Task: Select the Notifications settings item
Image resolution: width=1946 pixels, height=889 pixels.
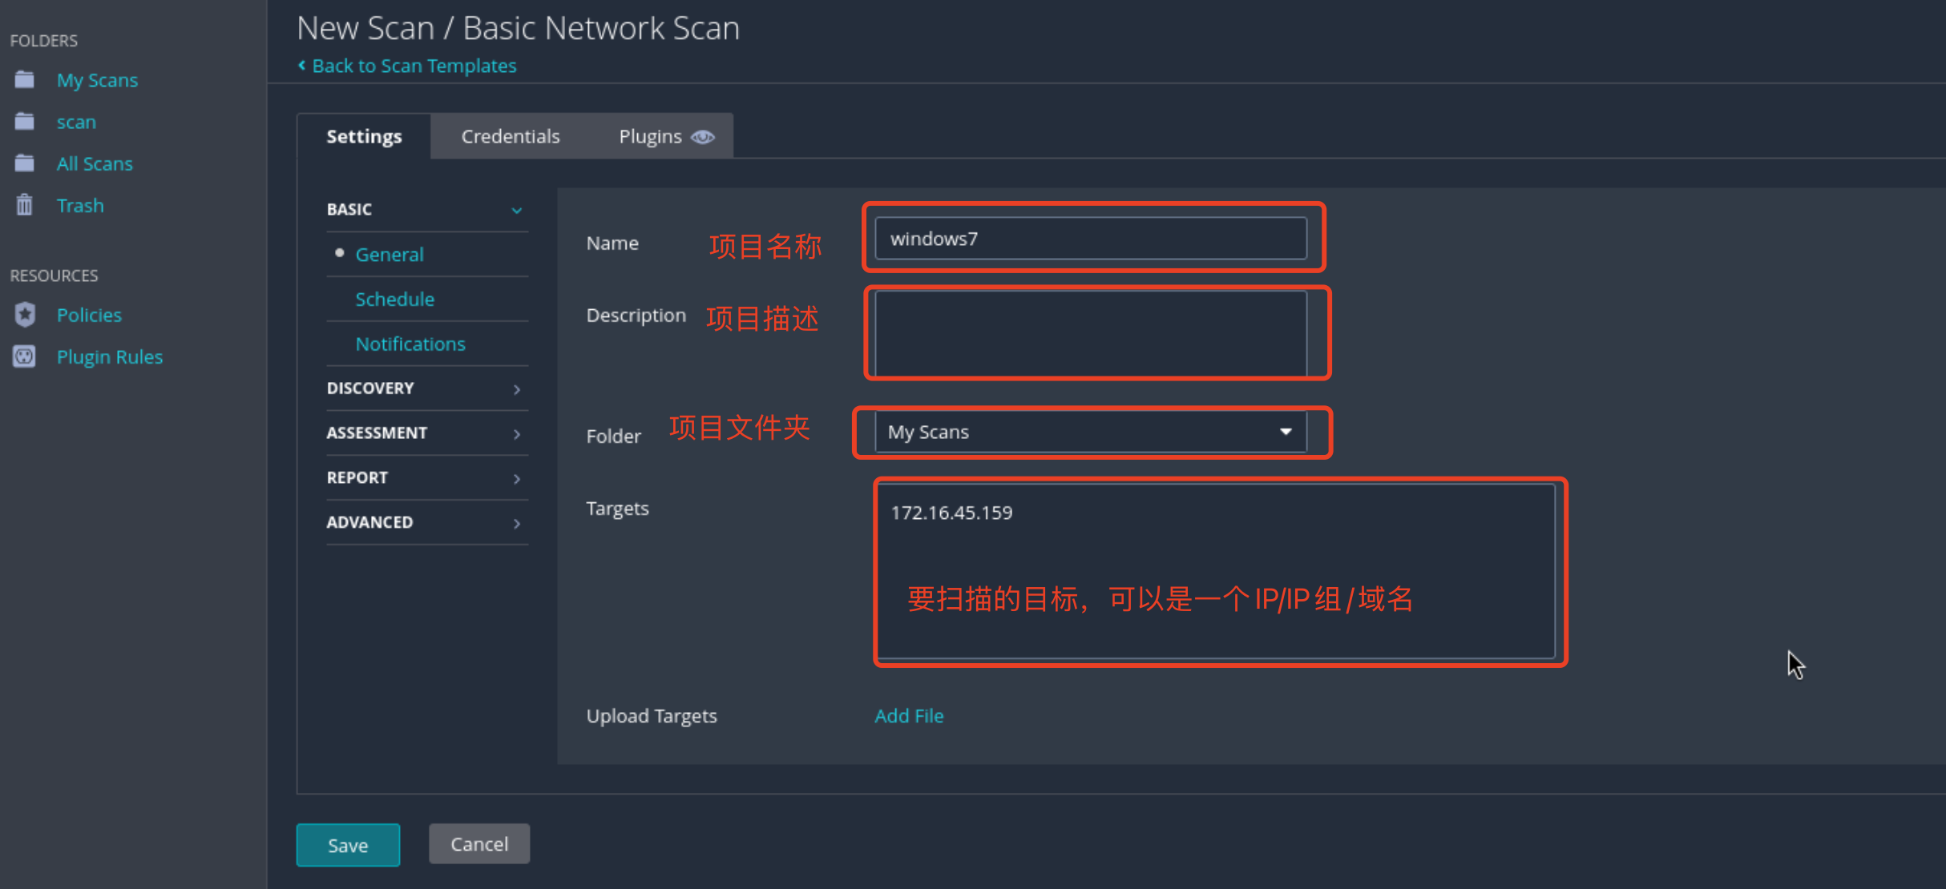Action: coord(410,344)
